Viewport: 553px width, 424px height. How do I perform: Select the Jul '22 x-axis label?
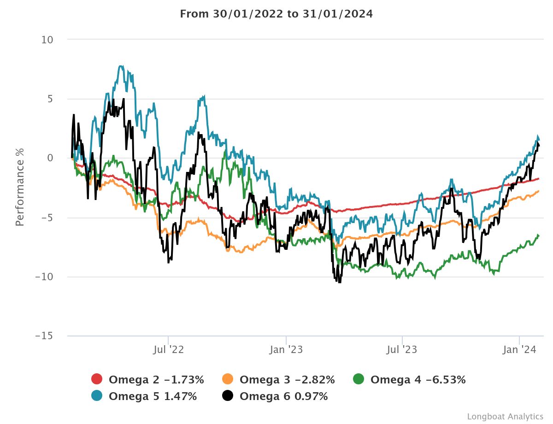168,350
